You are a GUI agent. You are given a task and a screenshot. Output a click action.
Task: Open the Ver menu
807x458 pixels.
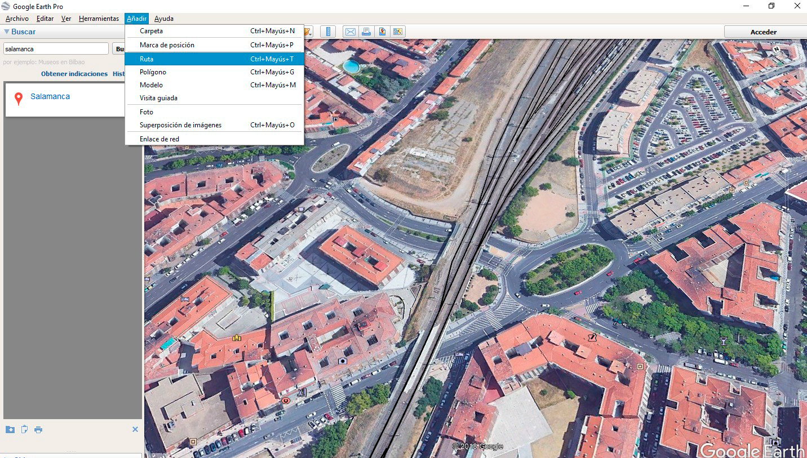pyautogui.click(x=66, y=19)
